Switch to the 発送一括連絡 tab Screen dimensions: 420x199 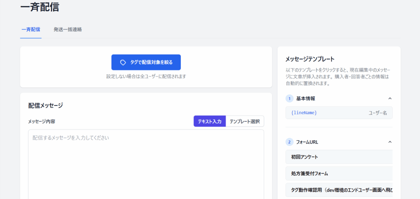click(68, 29)
